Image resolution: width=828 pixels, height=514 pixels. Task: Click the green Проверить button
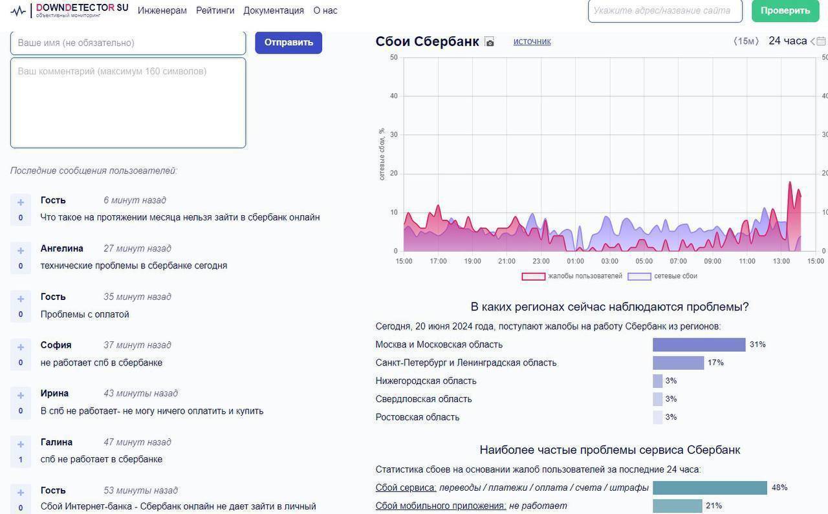(785, 10)
